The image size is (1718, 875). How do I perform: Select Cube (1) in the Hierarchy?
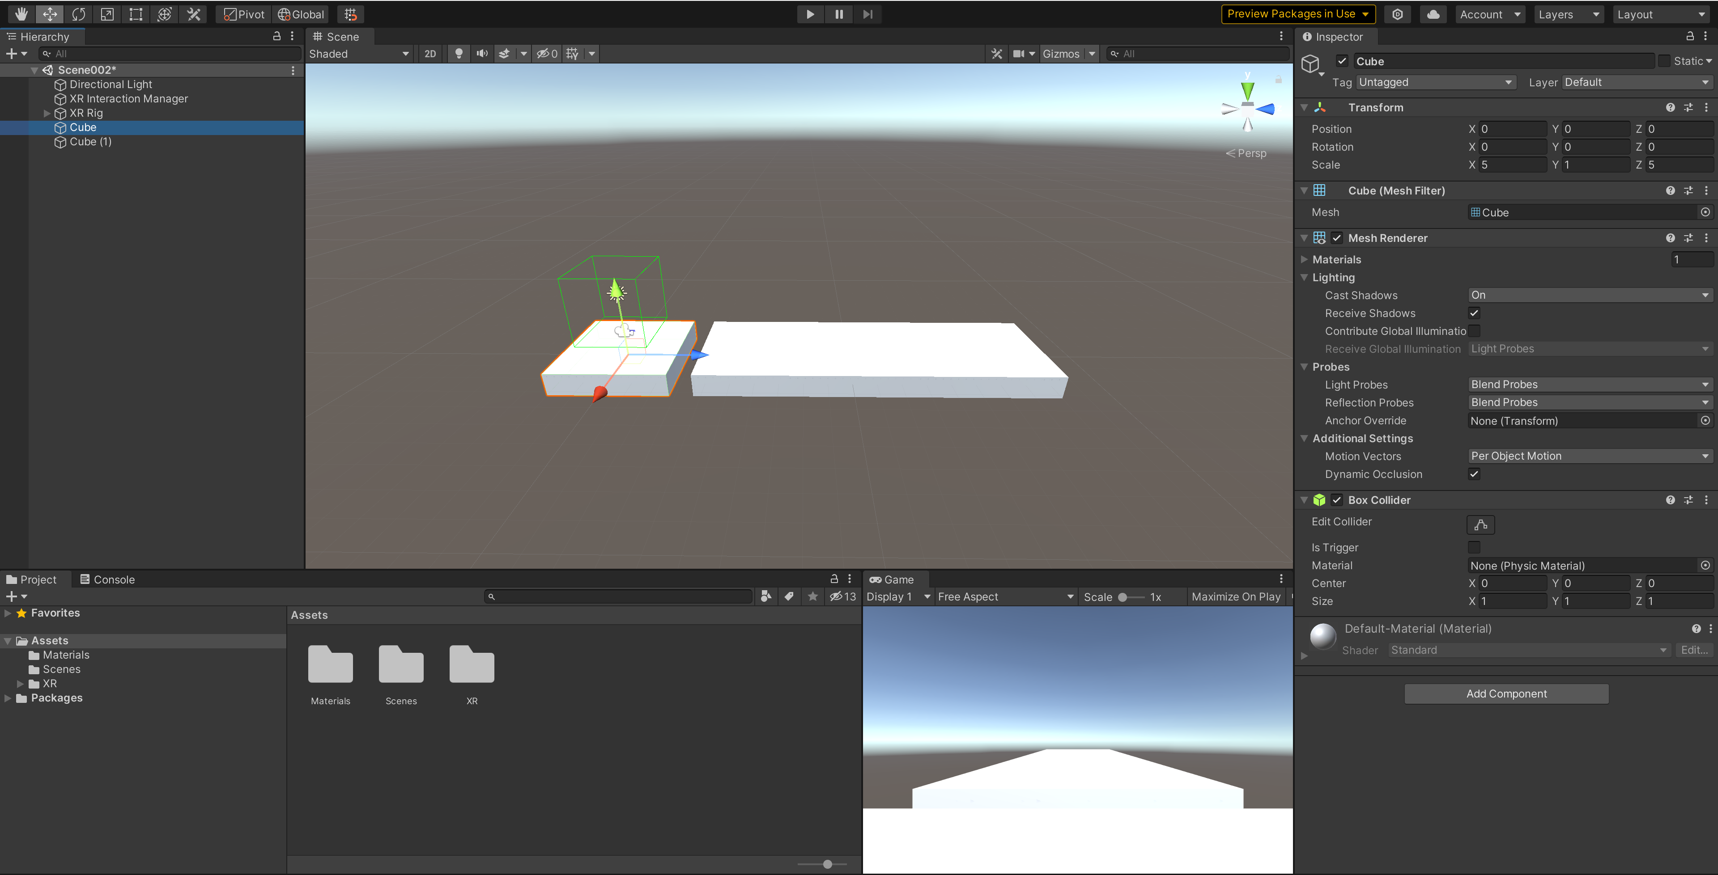[x=90, y=141]
